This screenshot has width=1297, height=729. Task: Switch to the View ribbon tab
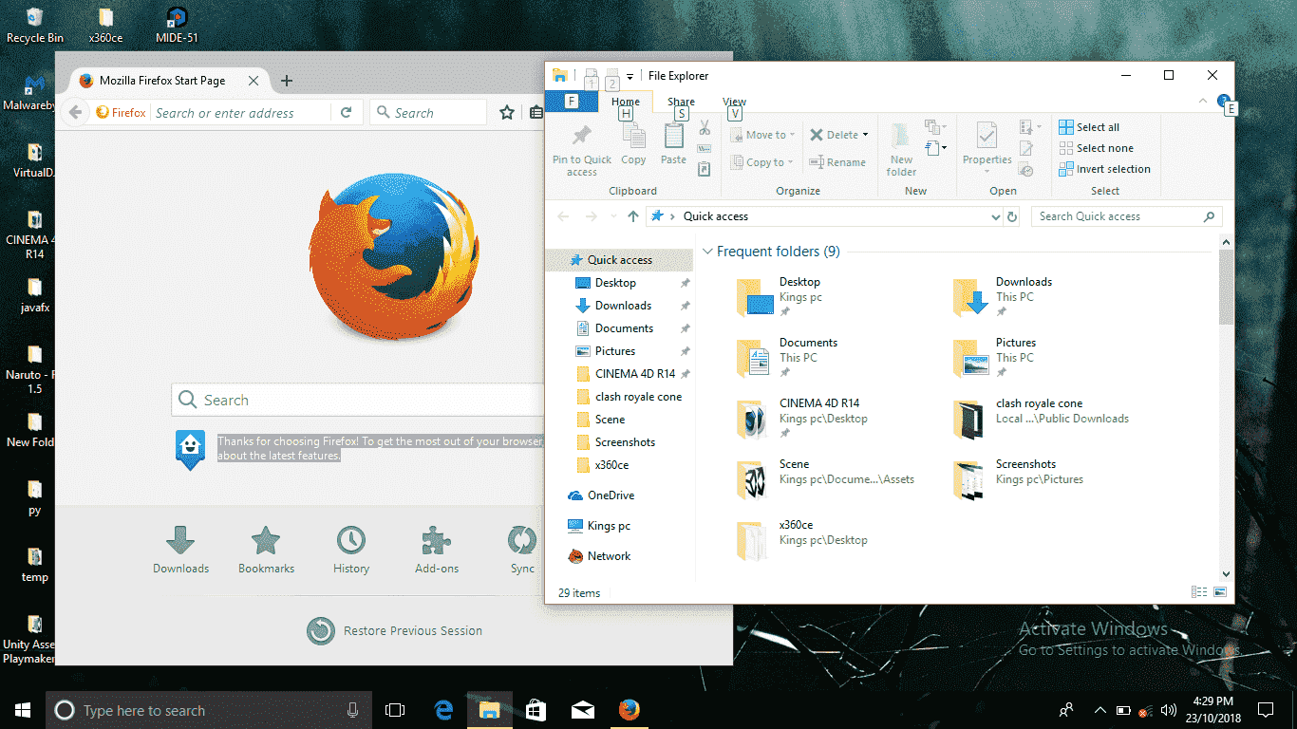(734, 102)
